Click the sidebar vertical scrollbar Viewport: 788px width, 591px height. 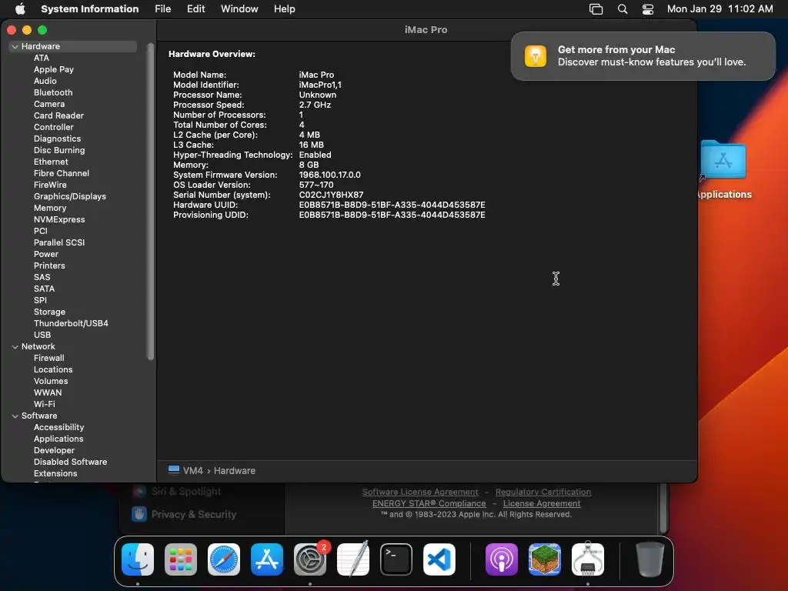150,202
